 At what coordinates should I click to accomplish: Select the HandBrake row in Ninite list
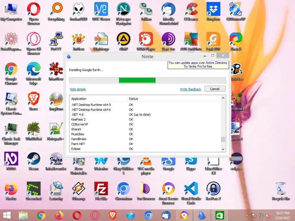pos(145,139)
